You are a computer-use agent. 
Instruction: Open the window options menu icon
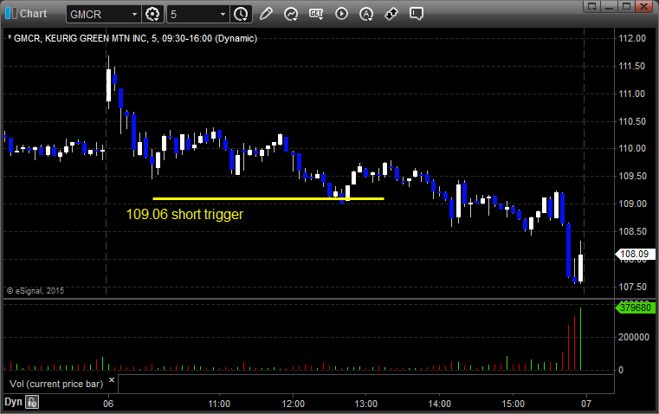(592, 6)
